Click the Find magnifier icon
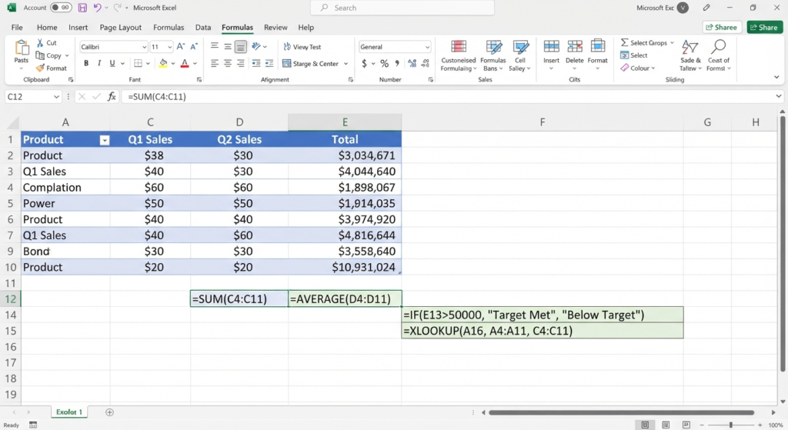 point(719,47)
